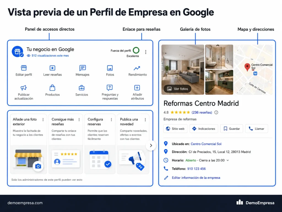282x212 pixels.
Task: Open the three-dot menu beside Fuerza del perfil
Action: pyautogui.click(x=146, y=52)
